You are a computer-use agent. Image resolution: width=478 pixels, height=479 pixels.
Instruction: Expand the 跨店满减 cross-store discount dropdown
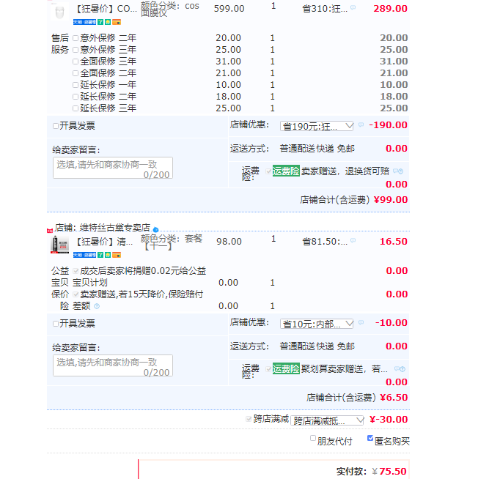tap(327, 420)
